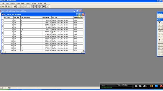Viewport: 163px width, 91px height.
Task: Click the Cut icon in the toolbar
Action: click(19, 7)
